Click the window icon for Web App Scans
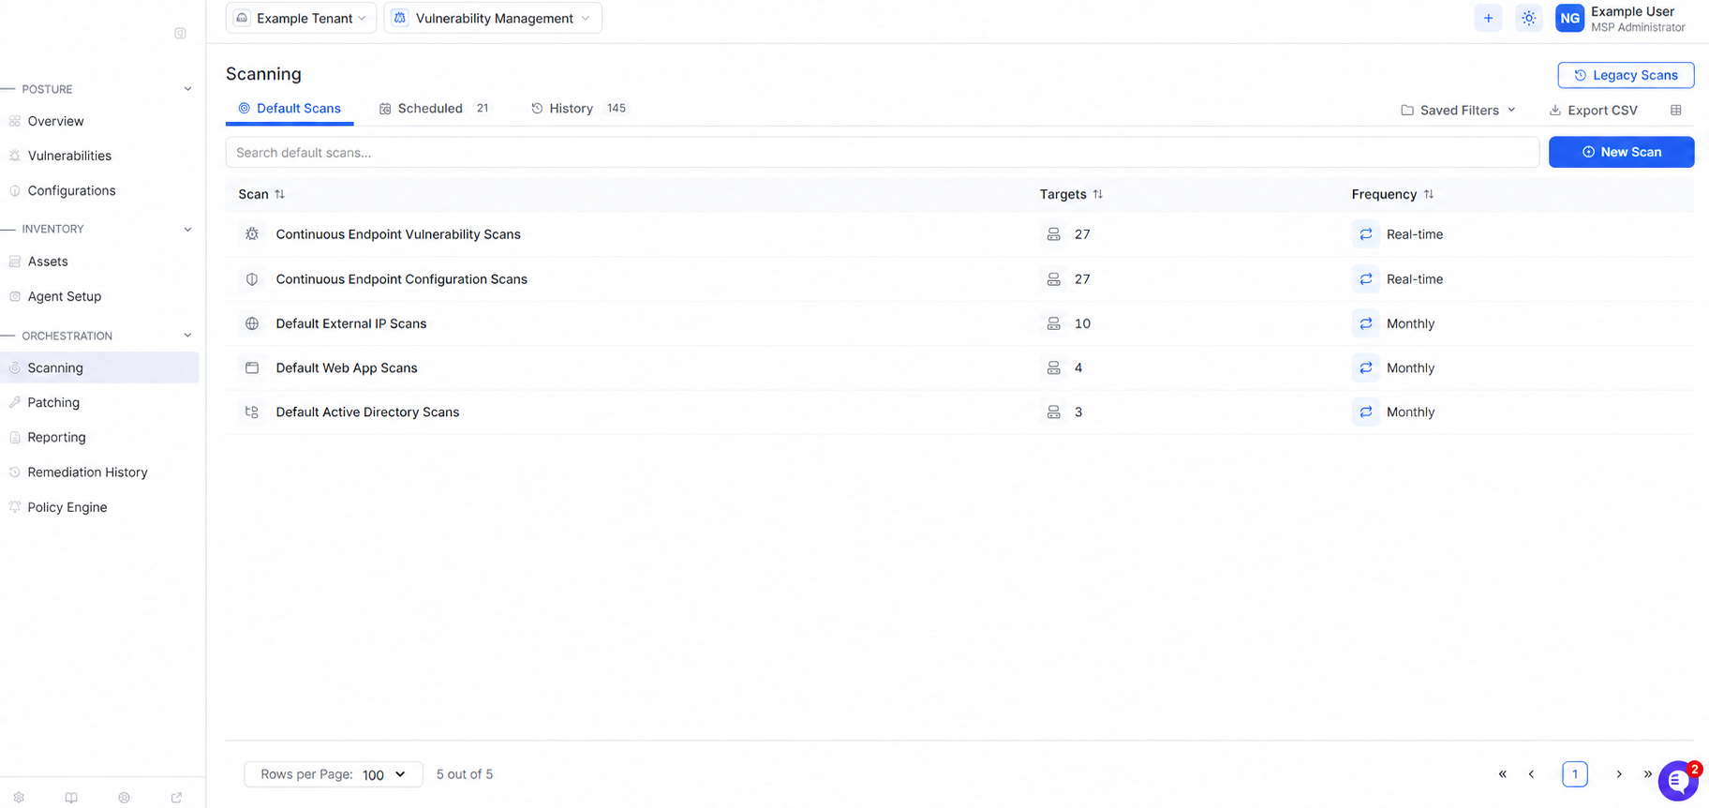 252,367
